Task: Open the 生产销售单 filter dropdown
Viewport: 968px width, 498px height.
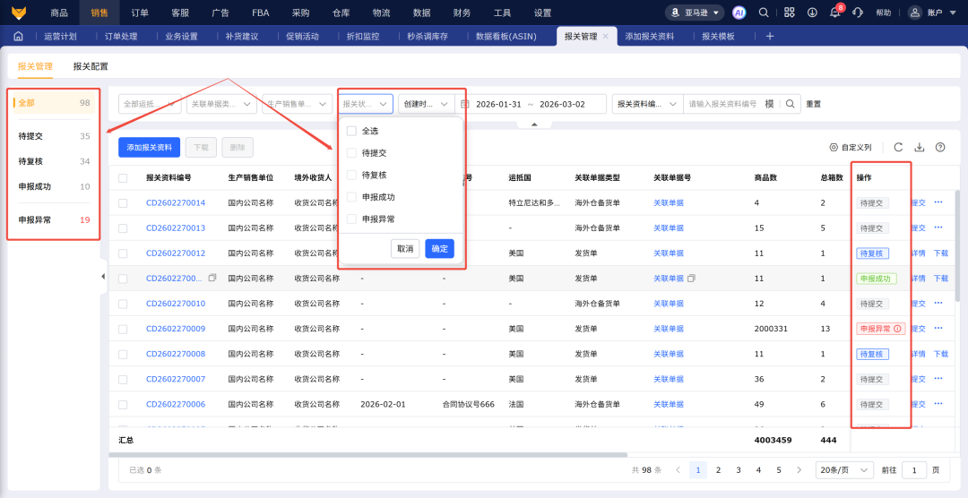Action: (297, 104)
